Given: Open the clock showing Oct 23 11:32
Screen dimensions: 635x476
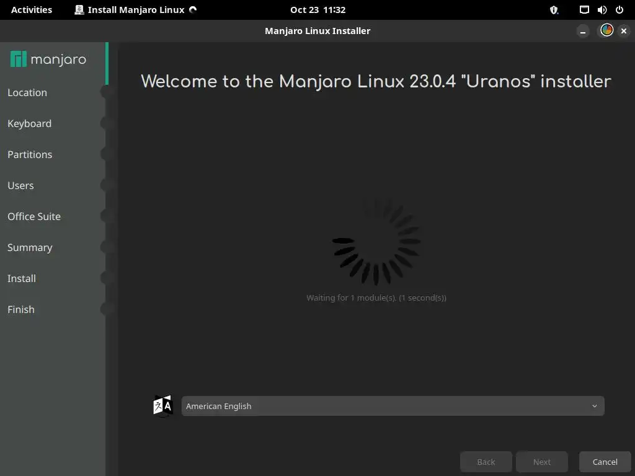Looking at the screenshot, I should point(318,10).
